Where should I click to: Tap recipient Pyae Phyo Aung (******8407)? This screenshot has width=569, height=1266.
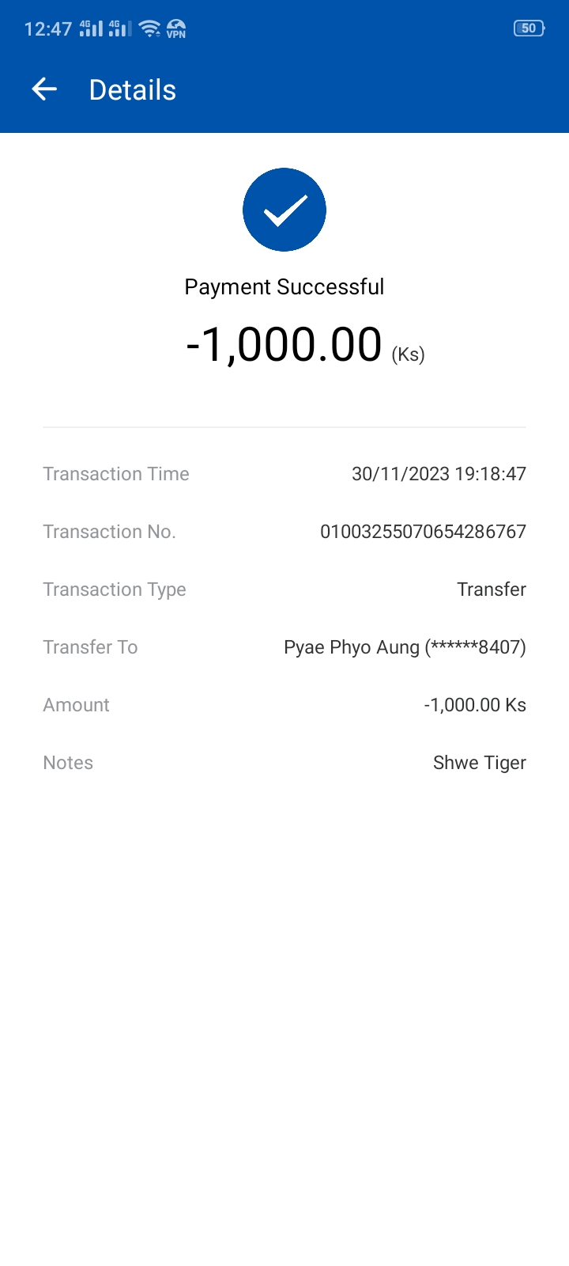point(405,647)
